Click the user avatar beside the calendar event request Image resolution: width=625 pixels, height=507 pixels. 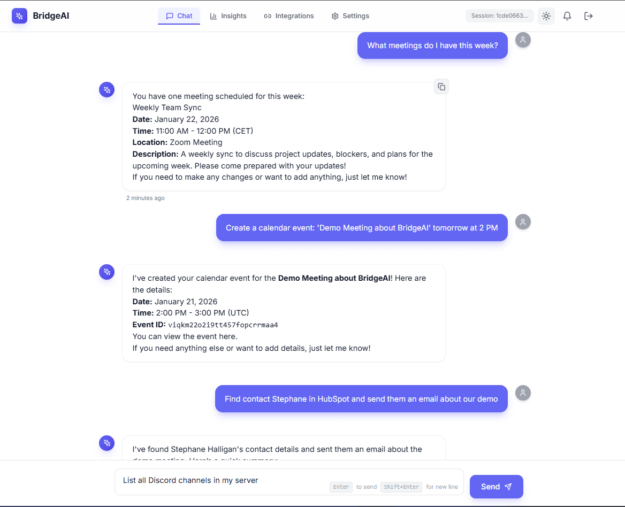(x=523, y=221)
